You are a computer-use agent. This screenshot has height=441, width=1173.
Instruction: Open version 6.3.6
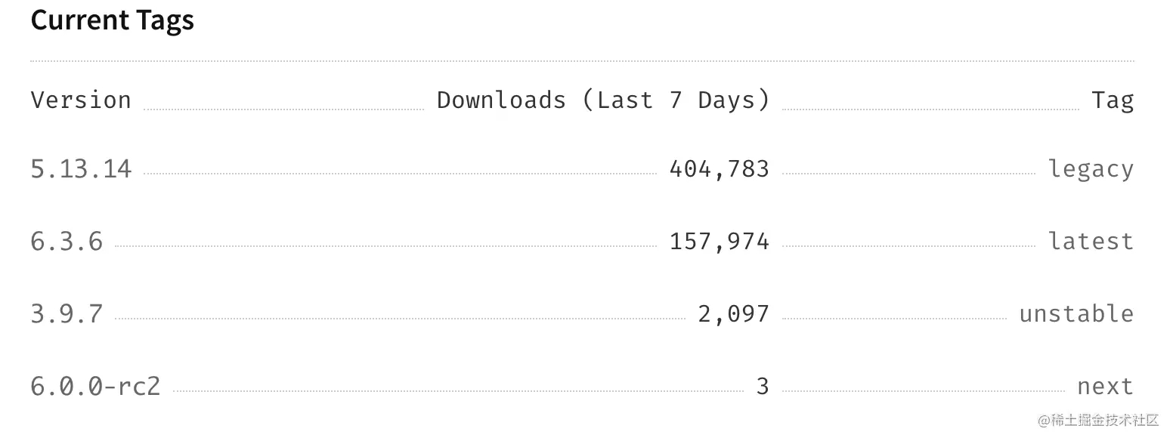67,242
